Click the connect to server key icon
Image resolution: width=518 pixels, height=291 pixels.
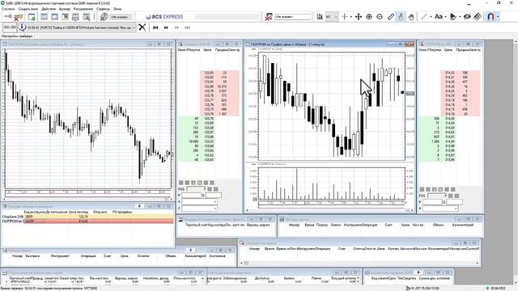coord(8,16)
